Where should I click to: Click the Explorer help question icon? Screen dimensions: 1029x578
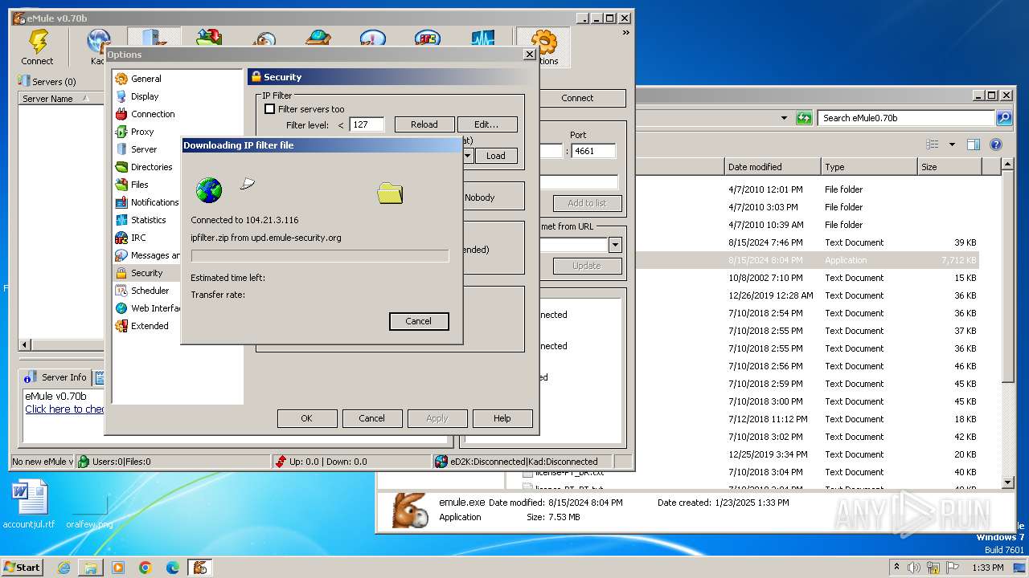pyautogui.click(x=996, y=144)
